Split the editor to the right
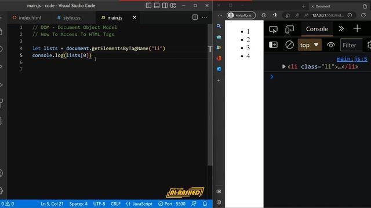The height and width of the screenshot is (208, 371). pyautogui.click(x=195, y=17)
